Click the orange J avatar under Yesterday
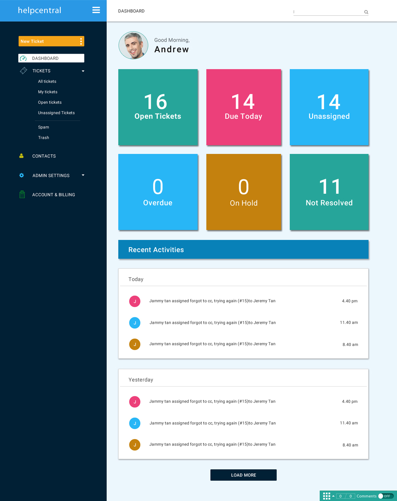This screenshot has width=397, height=501. [x=135, y=445]
